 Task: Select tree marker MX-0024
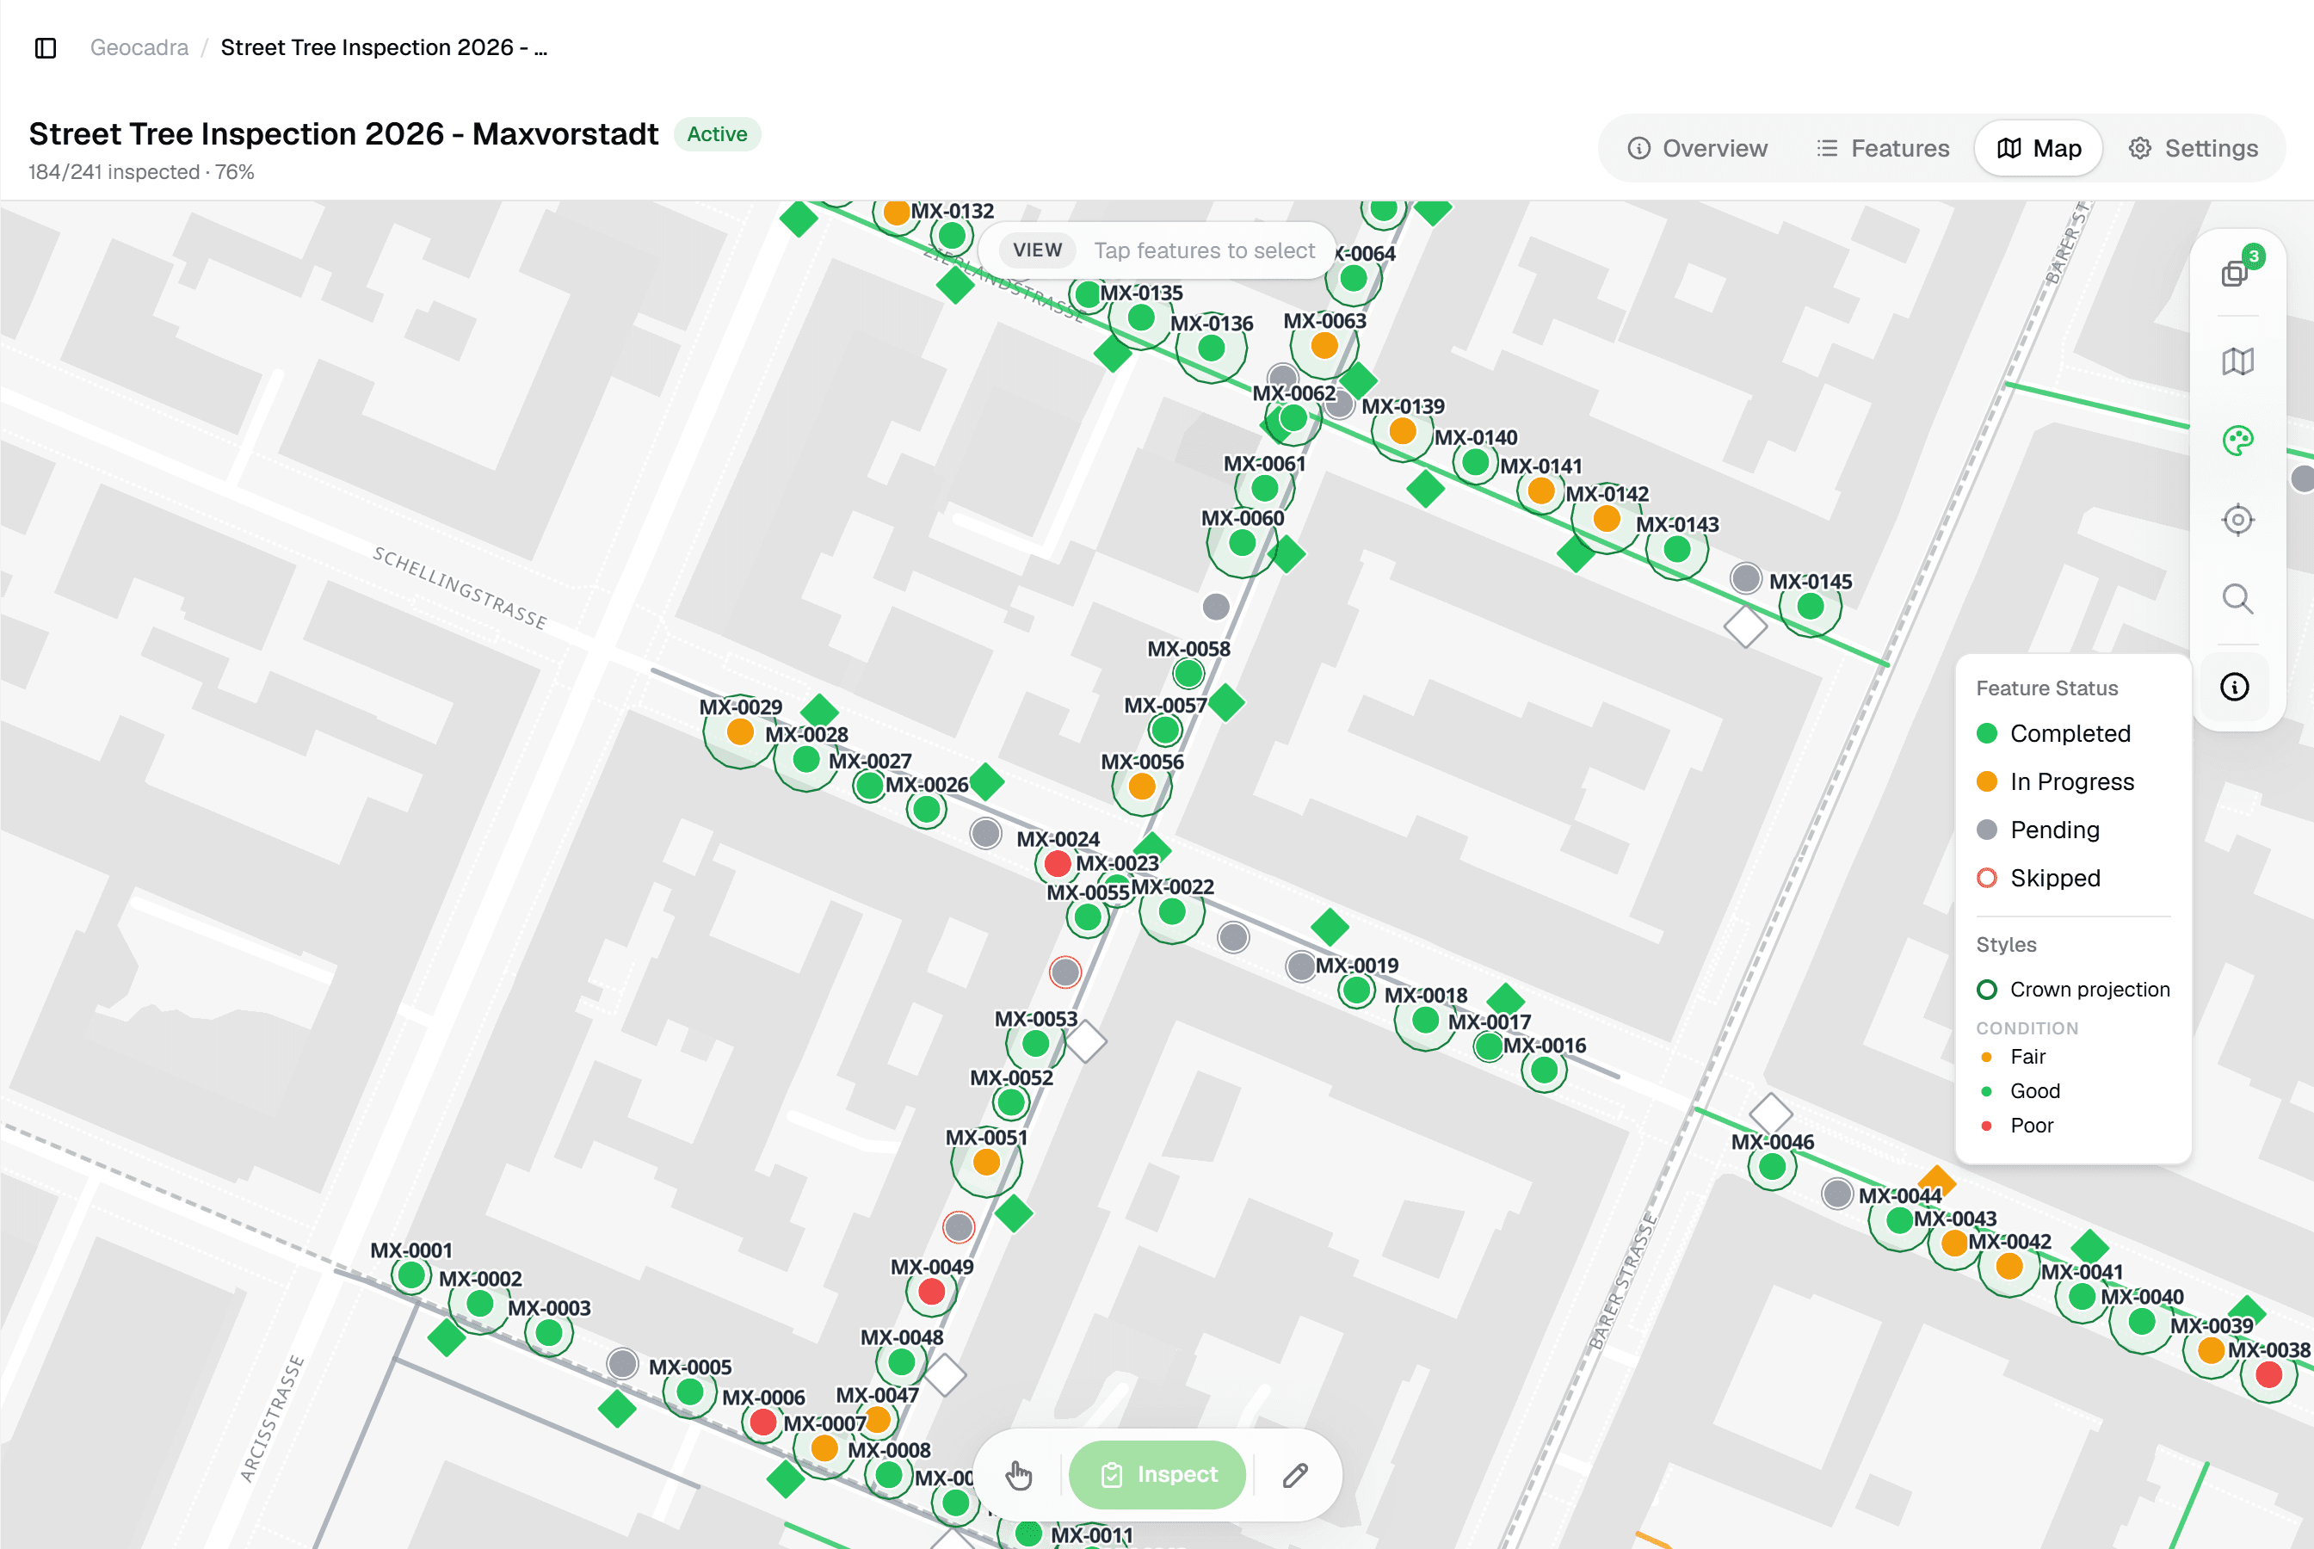(1057, 863)
